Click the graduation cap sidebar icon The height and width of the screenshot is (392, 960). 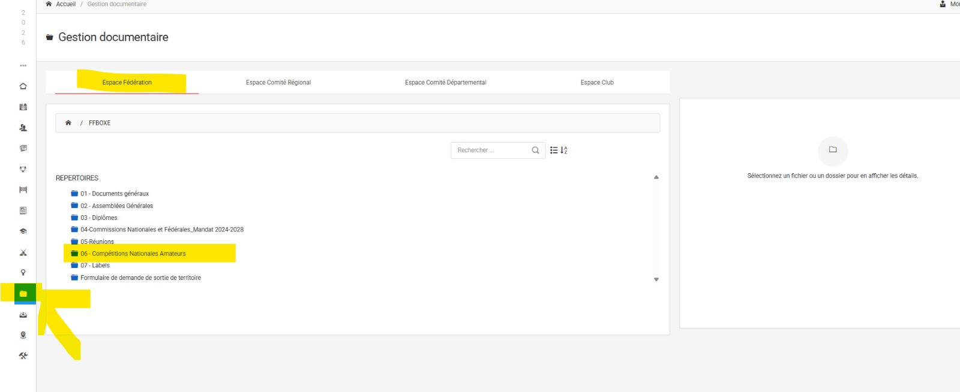click(x=23, y=231)
